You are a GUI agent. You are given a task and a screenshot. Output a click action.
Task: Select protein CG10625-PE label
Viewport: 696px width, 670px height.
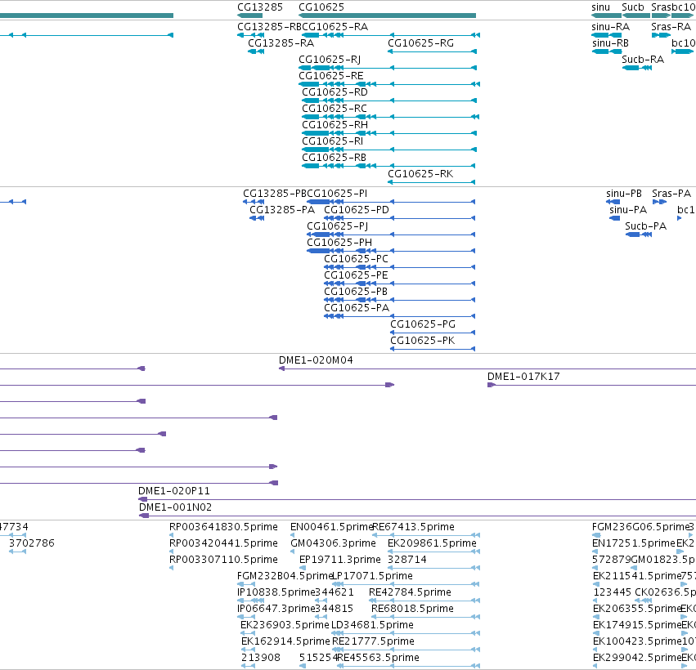pyautogui.click(x=356, y=276)
